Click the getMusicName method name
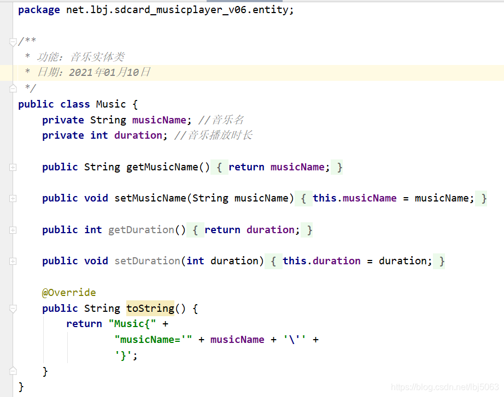 click(162, 167)
